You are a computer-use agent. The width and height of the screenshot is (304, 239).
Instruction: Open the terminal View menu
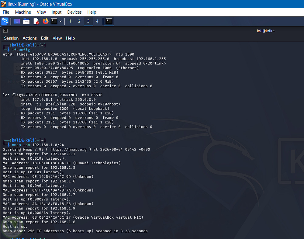tap(57, 38)
